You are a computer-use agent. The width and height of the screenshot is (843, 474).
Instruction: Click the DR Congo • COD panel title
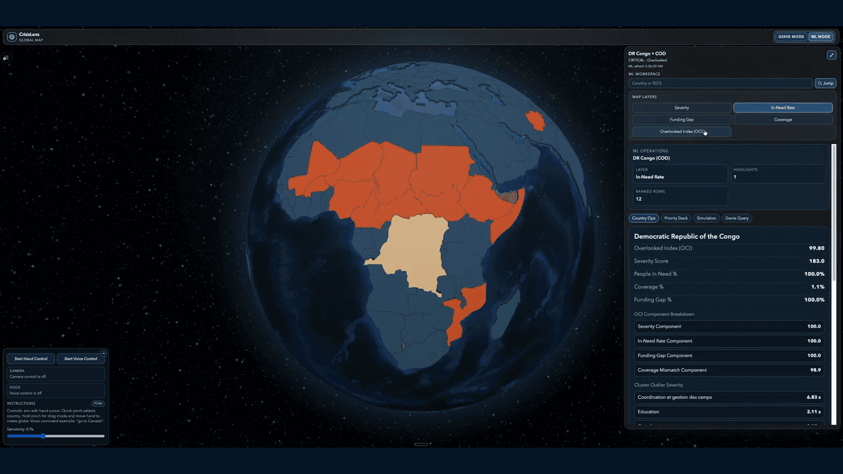coord(647,53)
